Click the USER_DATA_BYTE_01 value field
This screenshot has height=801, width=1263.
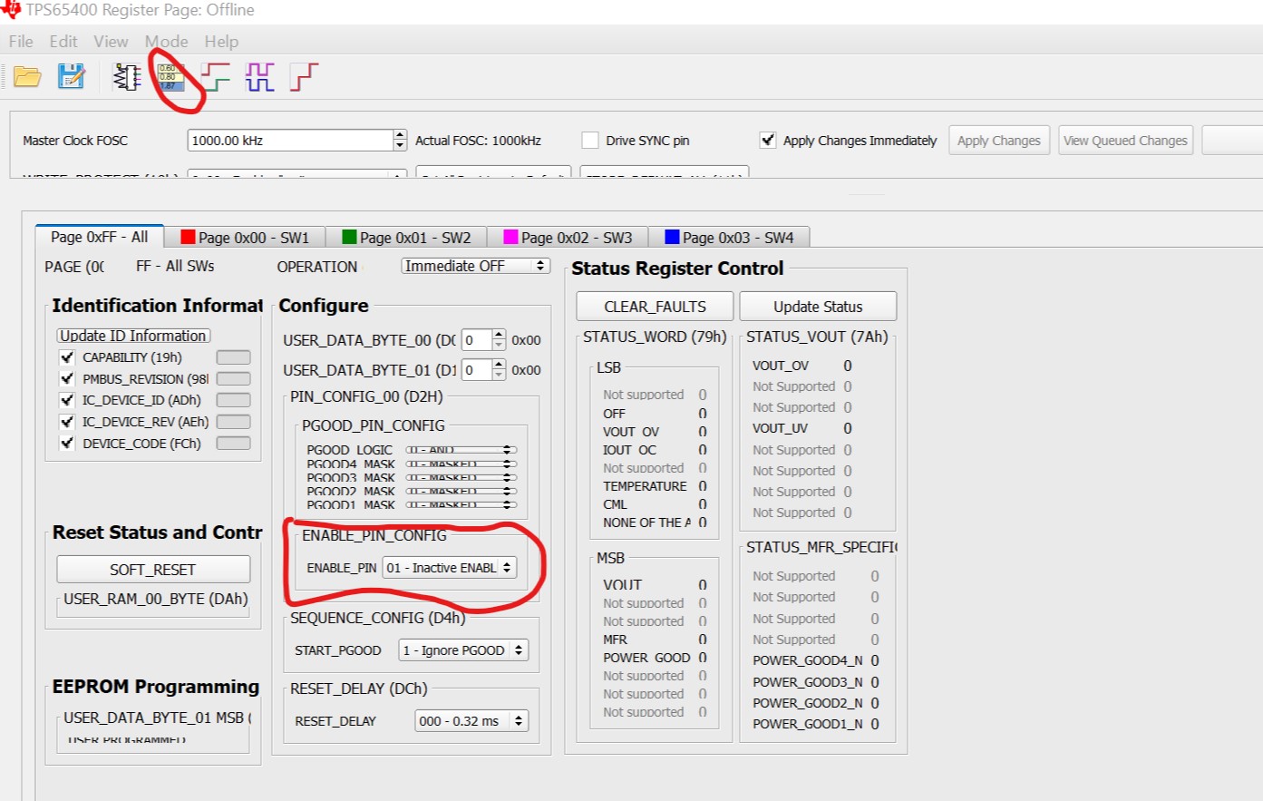[477, 370]
